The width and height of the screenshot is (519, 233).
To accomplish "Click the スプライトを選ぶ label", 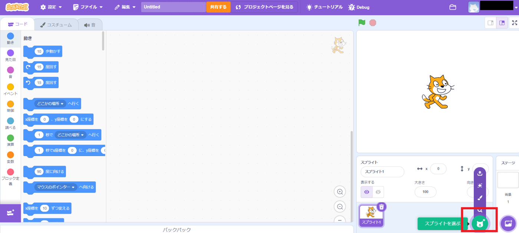I will [x=442, y=223].
